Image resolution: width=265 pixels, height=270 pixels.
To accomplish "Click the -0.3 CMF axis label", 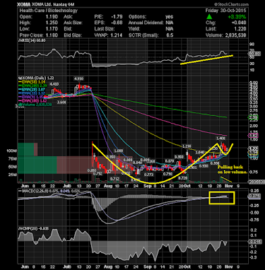I will [254, 257].
